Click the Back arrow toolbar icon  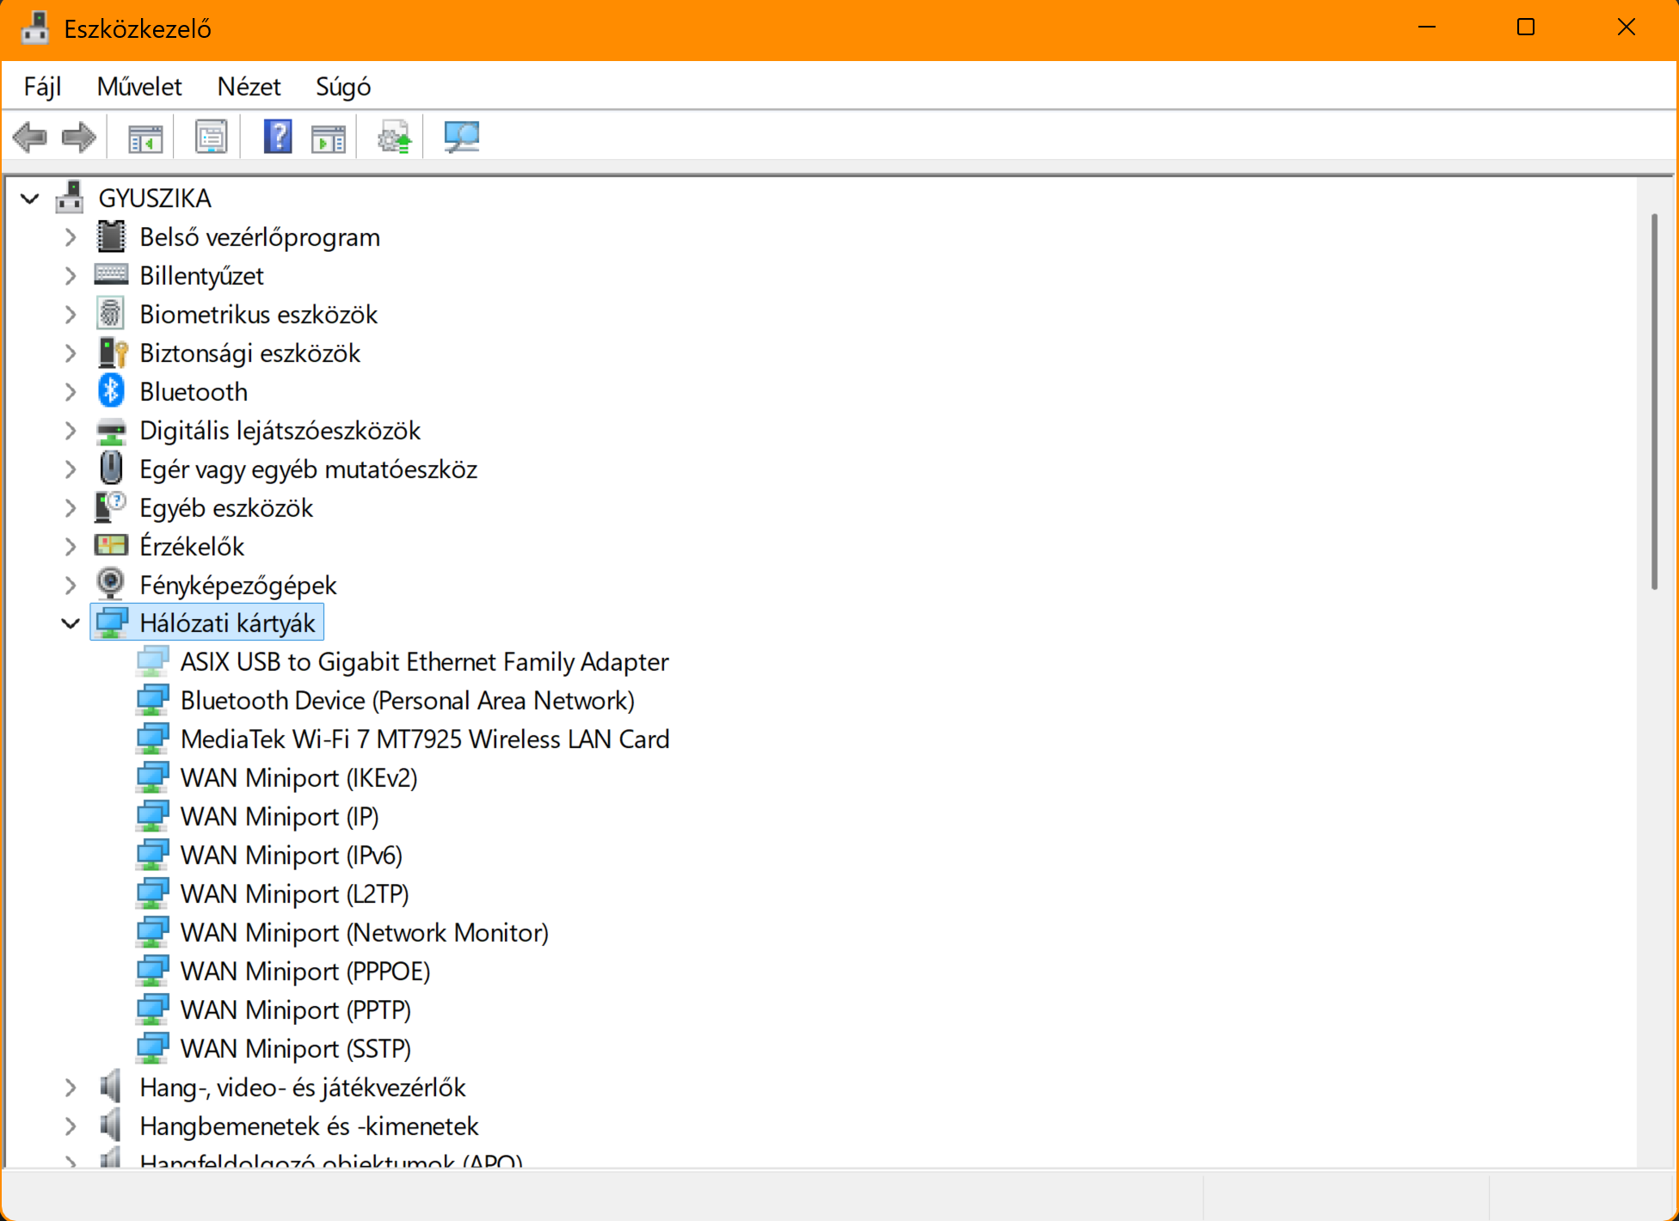pos(30,138)
